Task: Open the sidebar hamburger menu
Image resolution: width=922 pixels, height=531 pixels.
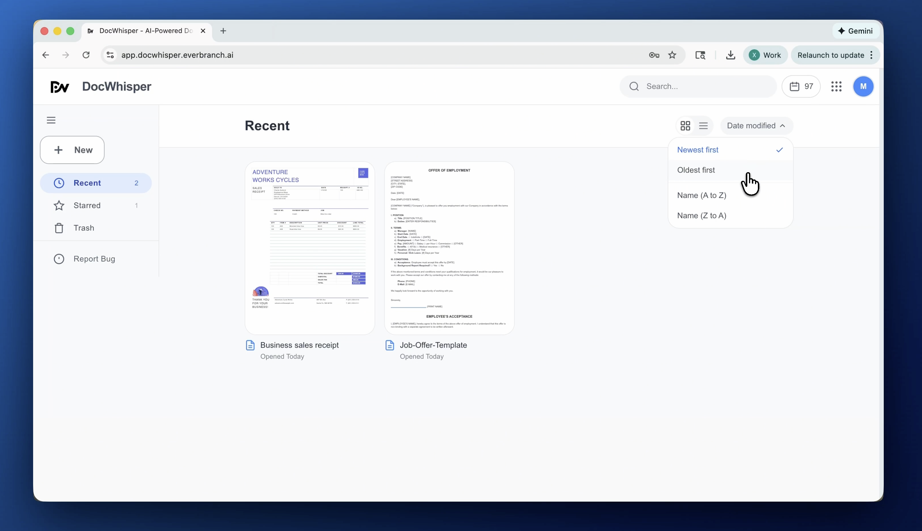Action: [51, 119]
